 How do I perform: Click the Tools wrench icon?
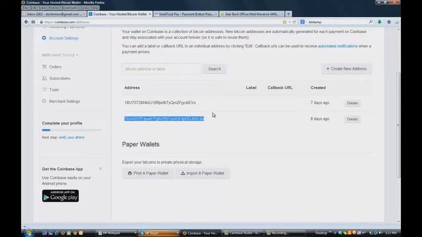coord(44,90)
